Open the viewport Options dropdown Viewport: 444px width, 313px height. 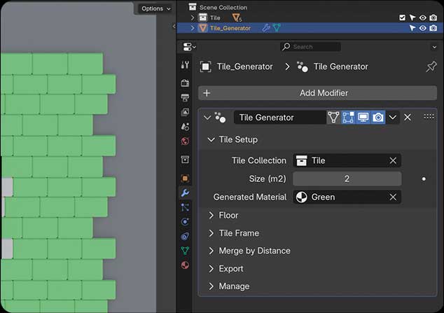tap(153, 8)
